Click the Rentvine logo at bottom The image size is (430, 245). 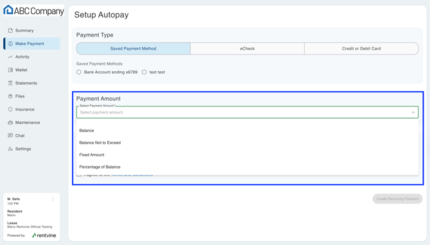[44, 235]
